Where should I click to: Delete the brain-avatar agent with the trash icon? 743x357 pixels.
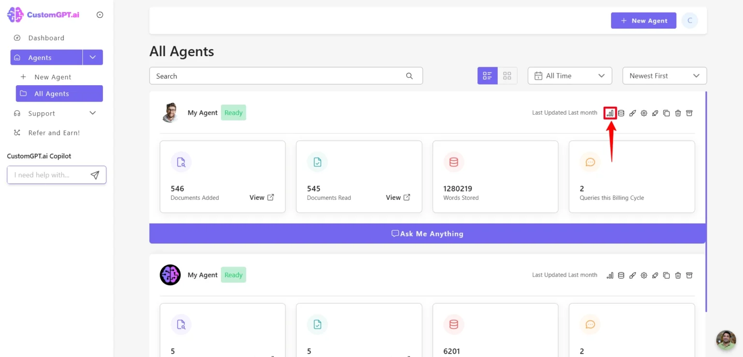click(x=678, y=275)
